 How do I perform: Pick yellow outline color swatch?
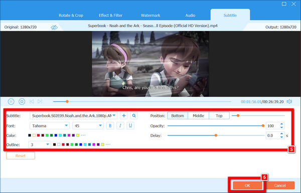tap(103, 144)
